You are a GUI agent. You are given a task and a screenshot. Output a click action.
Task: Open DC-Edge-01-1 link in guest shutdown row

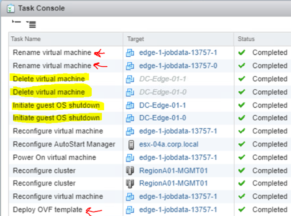coord(163,105)
